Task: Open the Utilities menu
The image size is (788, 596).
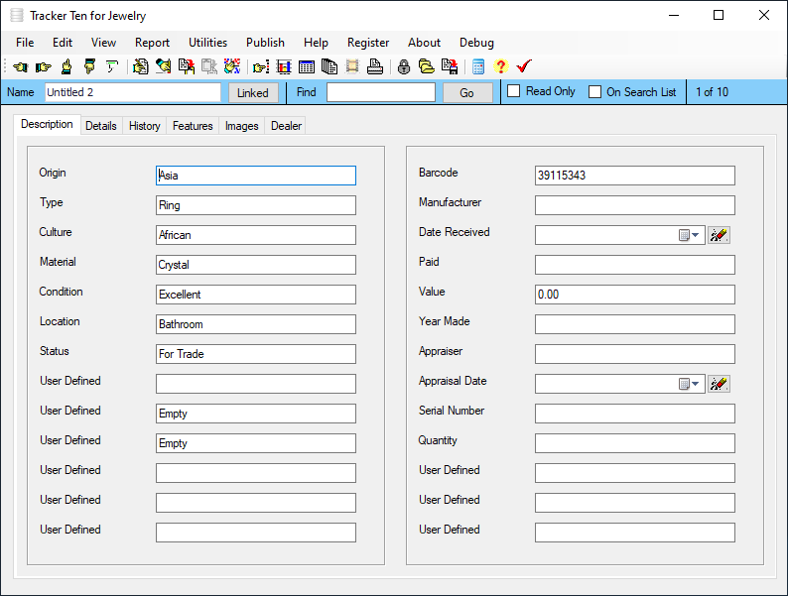Action: coord(207,43)
